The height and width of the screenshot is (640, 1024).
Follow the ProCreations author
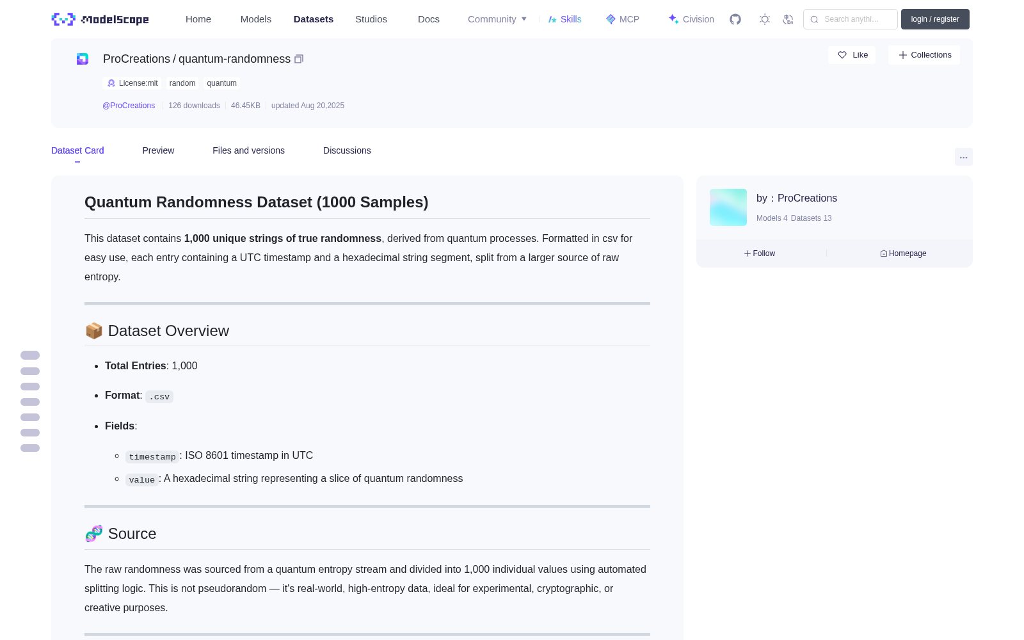pyautogui.click(x=760, y=253)
